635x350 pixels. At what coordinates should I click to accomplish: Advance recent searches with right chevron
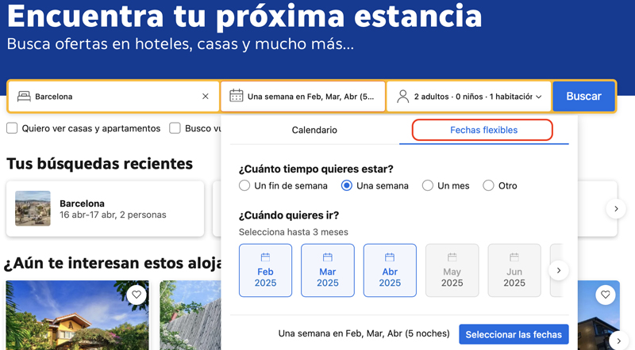[616, 208]
